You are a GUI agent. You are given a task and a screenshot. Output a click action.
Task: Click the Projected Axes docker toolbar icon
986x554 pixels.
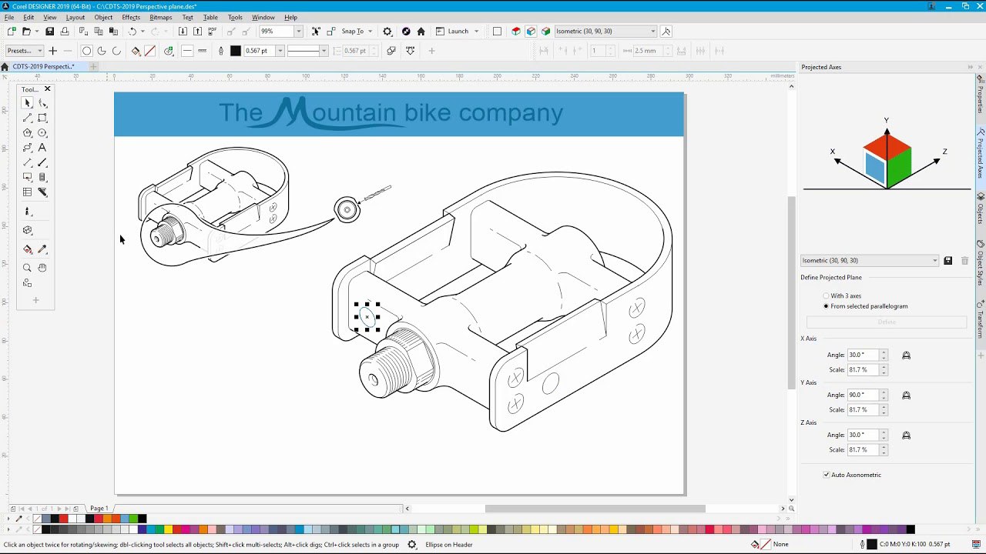click(666, 32)
